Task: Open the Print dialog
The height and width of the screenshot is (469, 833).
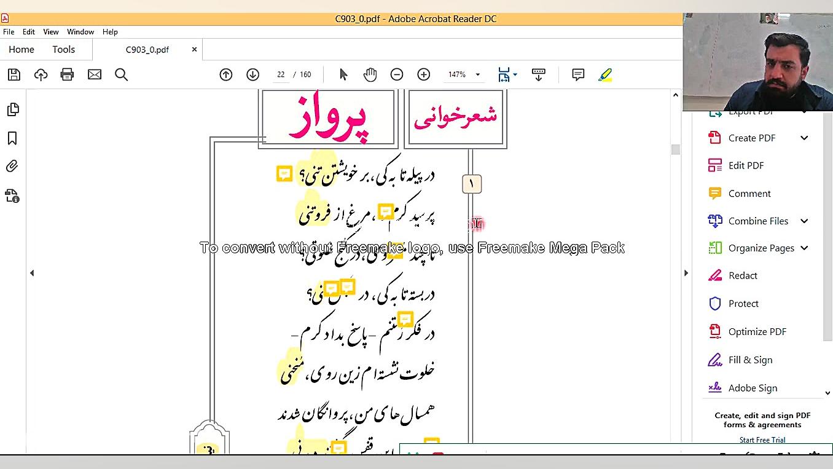Action: pos(67,74)
